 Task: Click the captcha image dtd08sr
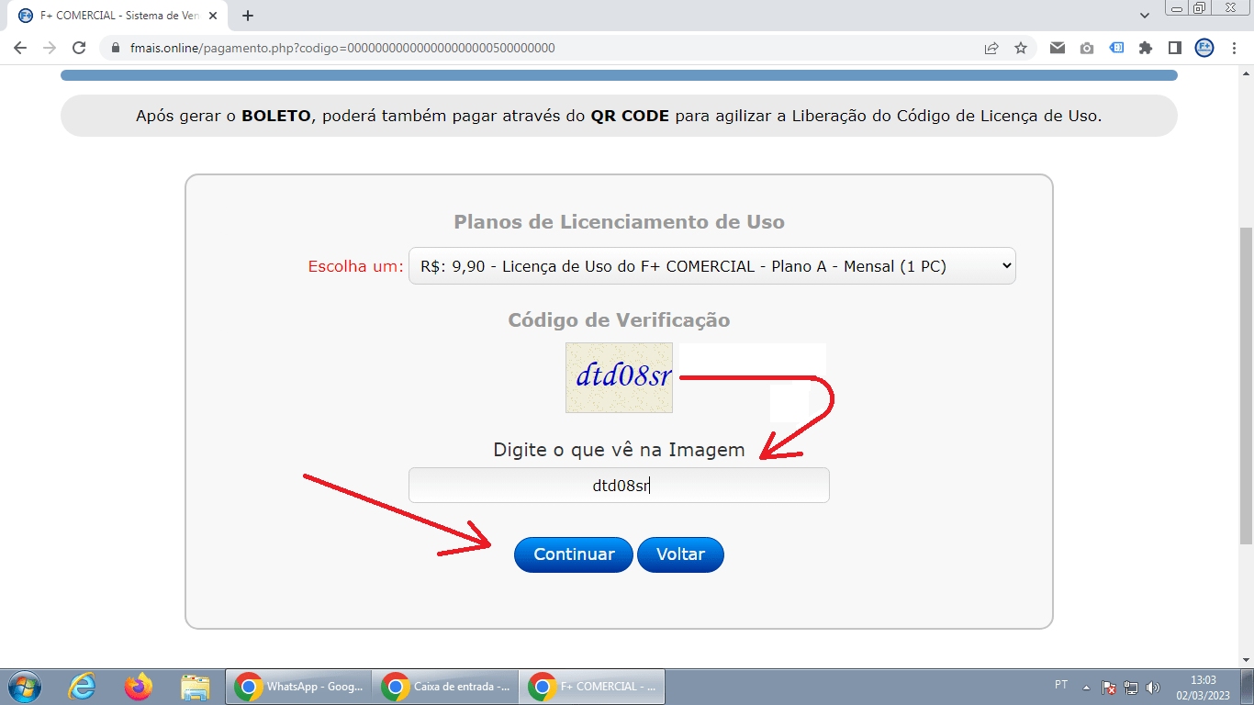619,377
